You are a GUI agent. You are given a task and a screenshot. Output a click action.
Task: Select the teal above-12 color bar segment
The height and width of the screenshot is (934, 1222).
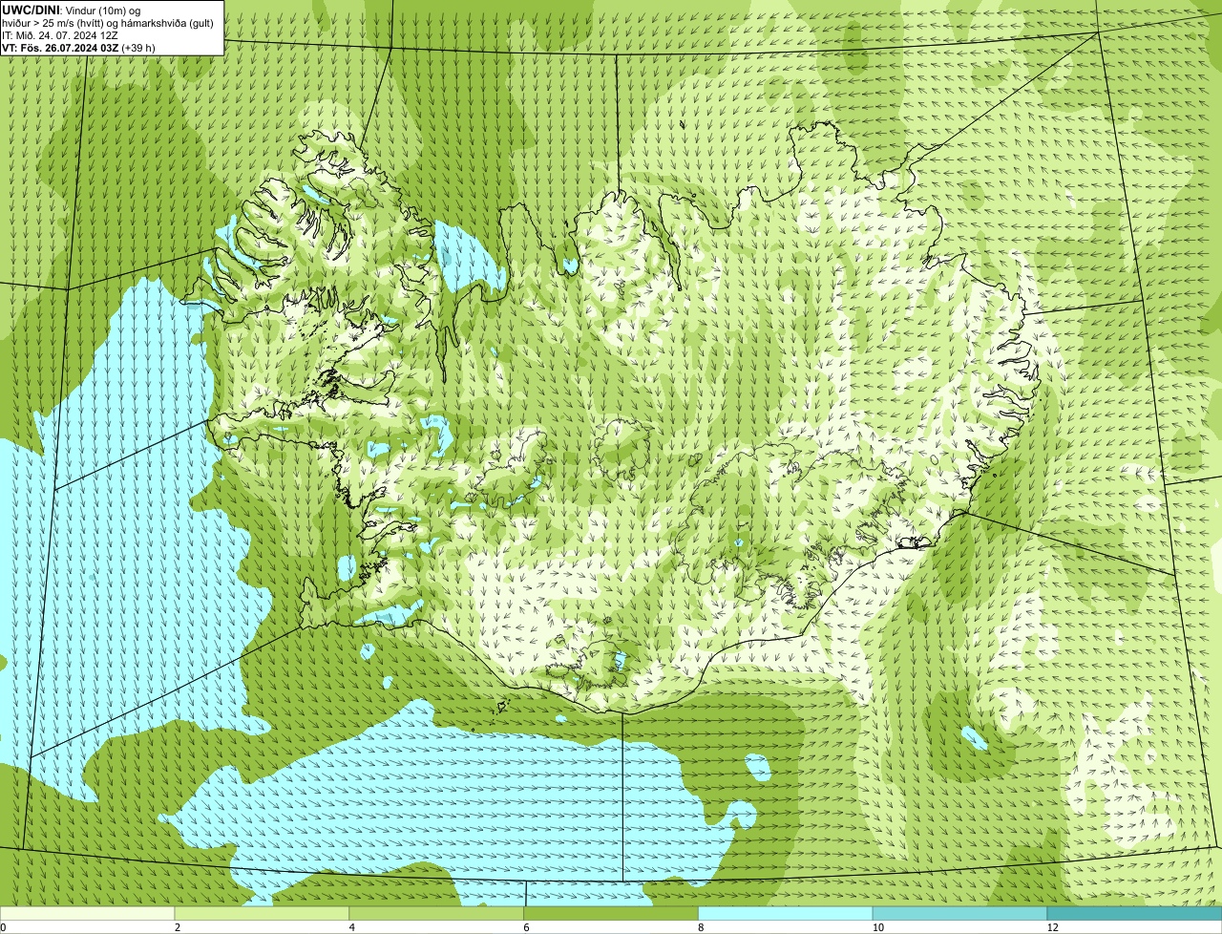1134,913
